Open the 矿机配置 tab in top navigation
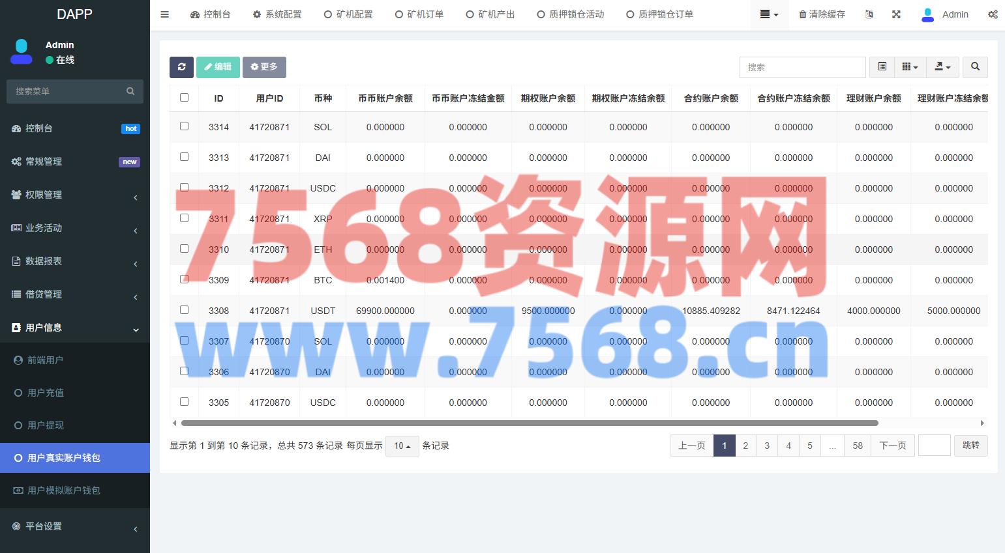 348,14
